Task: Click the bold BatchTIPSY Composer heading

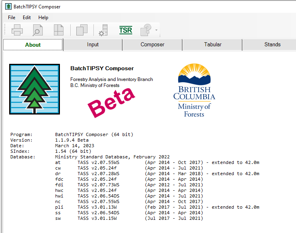Action: click(x=102, y=69)
